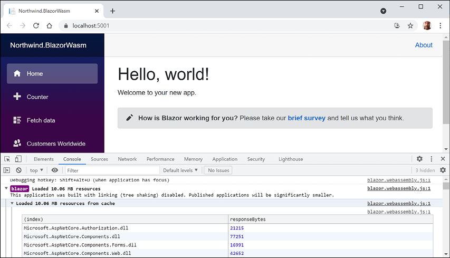Collapse the Loaded 10.06 MB resources from cache group
Image resolution: width=450 pixels, height=258 pixels.
pyautogui.click(x=13, y=204)
